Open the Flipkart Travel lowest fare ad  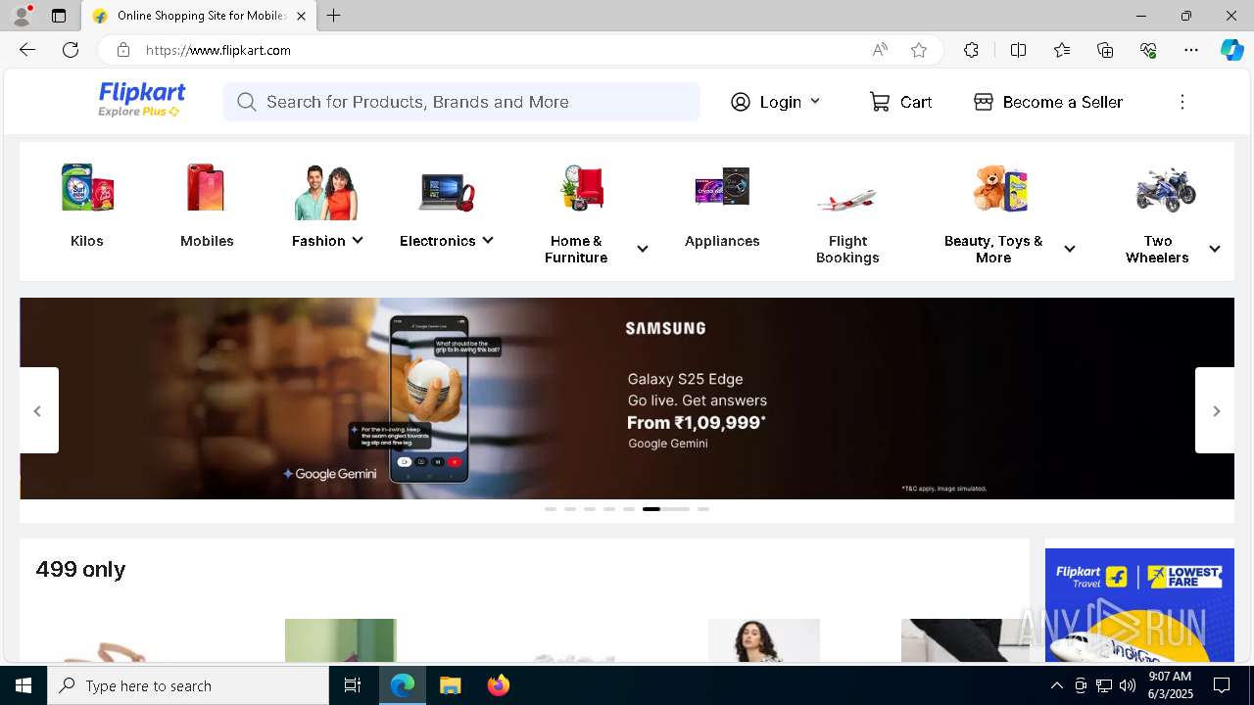(x=1139, y=605)
